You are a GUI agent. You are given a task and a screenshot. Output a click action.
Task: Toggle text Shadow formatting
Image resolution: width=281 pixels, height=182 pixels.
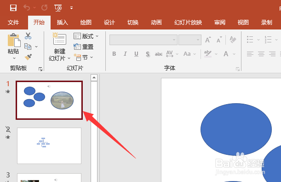[148, 54]
